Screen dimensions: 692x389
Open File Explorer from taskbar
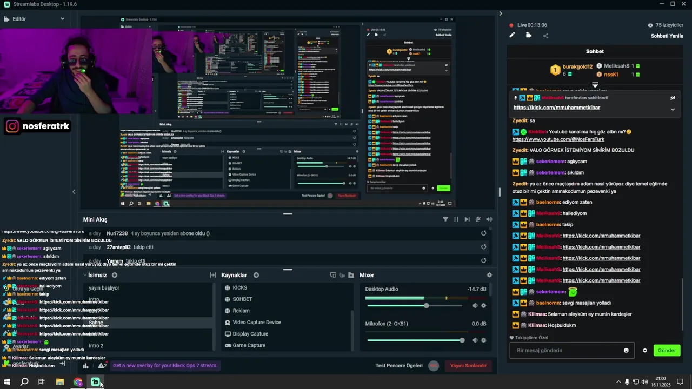[x=59, y=382]
